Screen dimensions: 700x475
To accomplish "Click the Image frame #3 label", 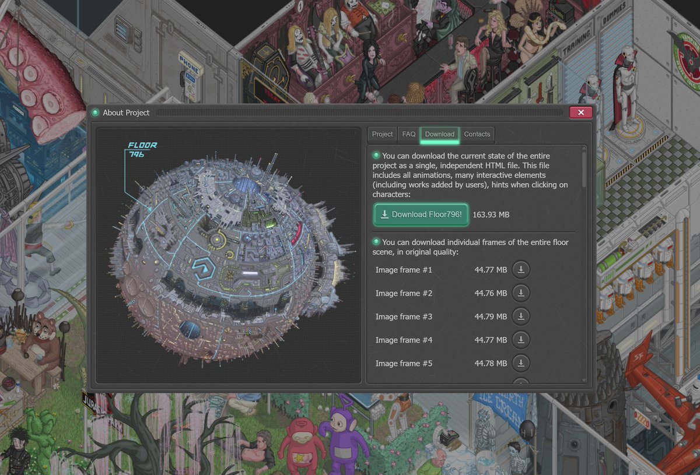I will click(404, 316).
